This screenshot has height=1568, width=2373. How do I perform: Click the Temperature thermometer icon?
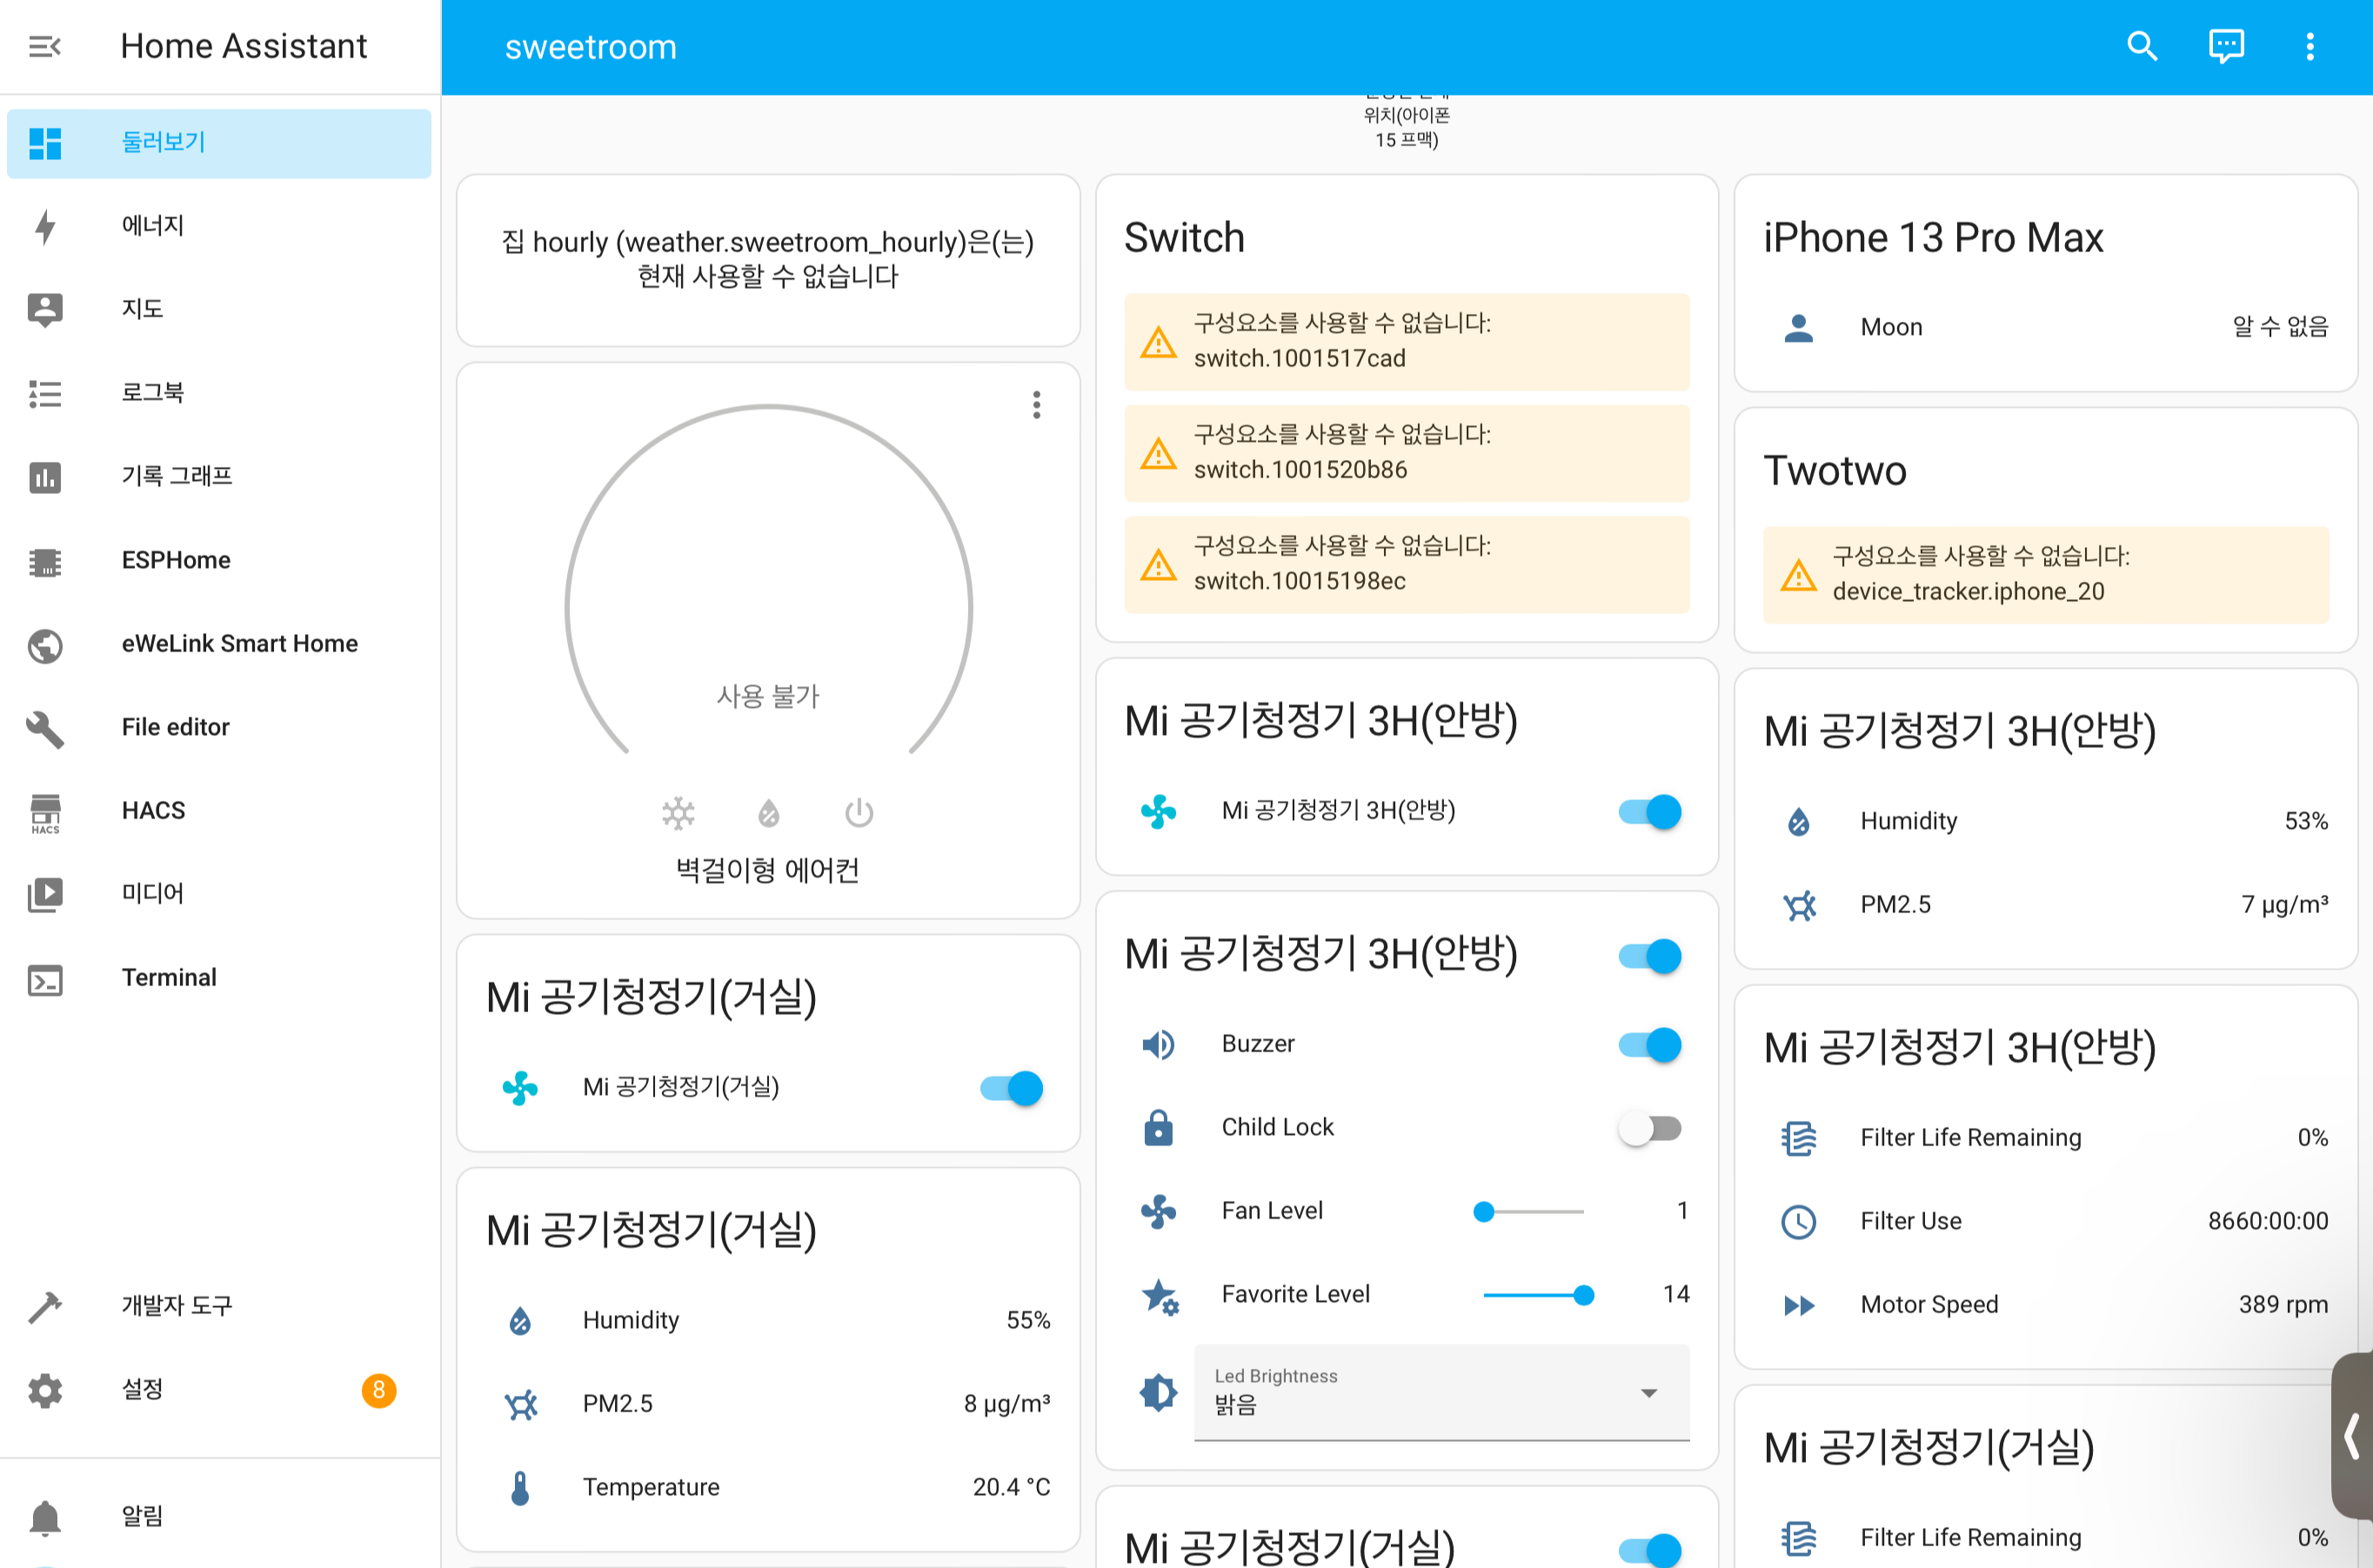pyautogui.click(x=520, y=1488)
